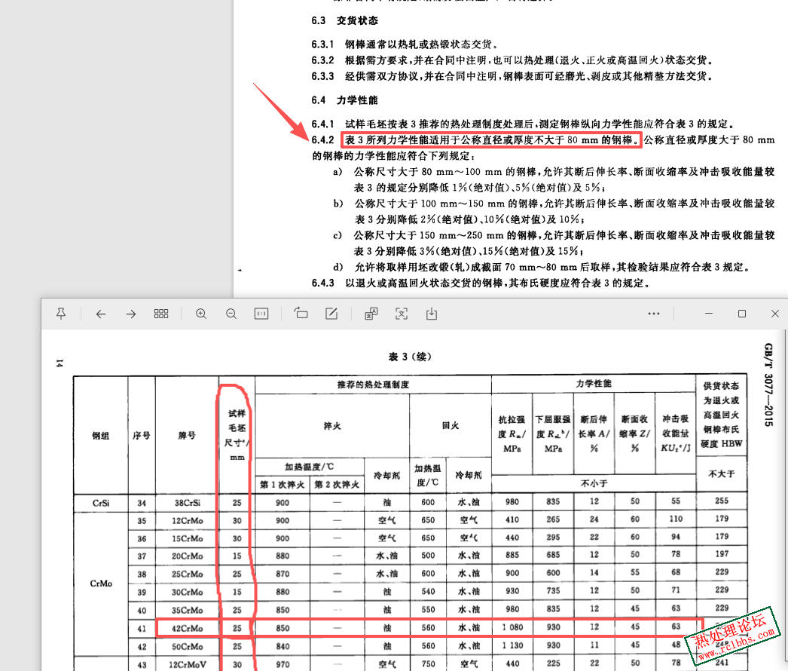Maximize the image viewer window
The width and height of the screenshot is (788, 671).
tap(742, 314)
